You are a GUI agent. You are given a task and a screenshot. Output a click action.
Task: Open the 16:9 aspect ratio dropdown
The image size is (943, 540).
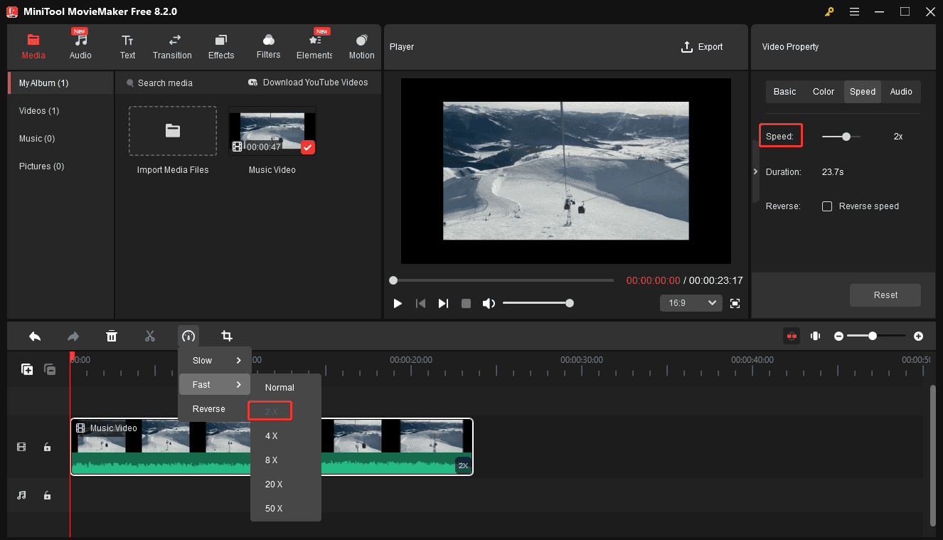click(691, 303)
